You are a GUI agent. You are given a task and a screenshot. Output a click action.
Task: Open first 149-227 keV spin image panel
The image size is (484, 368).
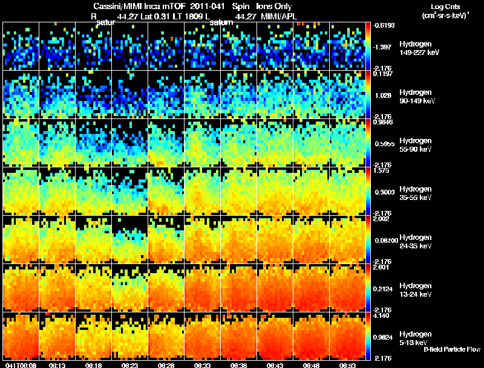21,46
